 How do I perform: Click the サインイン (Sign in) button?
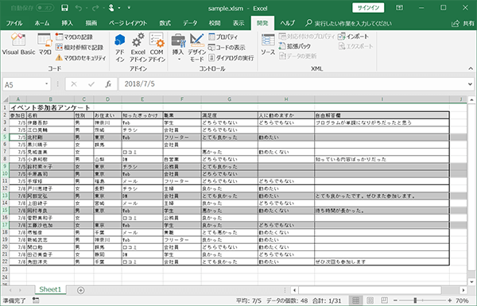pos(368,8)
